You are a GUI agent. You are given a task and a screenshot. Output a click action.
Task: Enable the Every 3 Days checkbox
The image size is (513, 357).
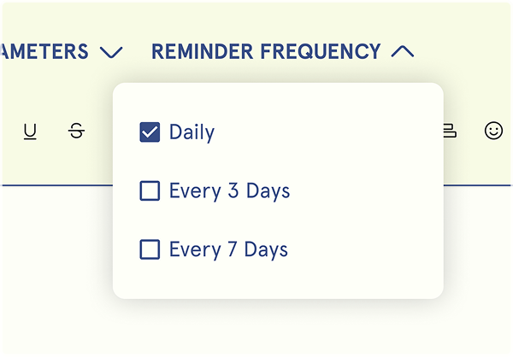pos(150,190)
